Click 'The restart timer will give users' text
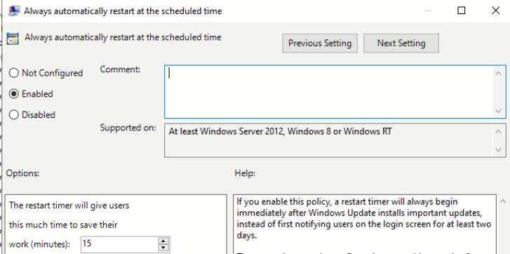The image size is (510, 254). [69, 206]
